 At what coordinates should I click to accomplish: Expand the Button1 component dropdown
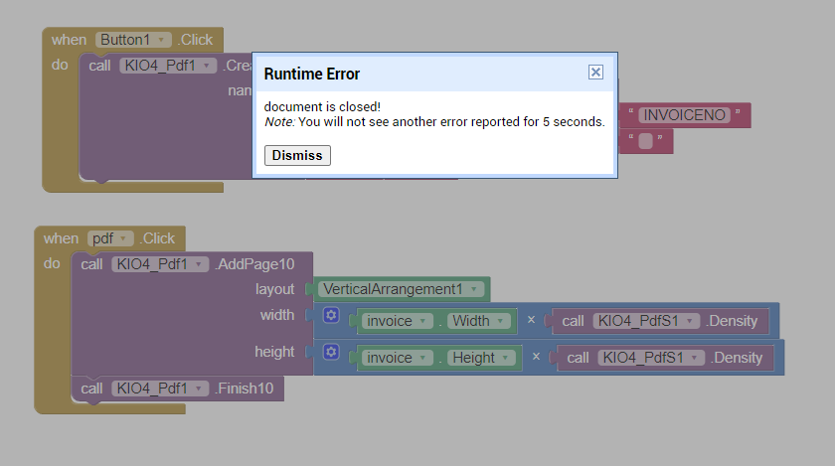pos(161,40)
